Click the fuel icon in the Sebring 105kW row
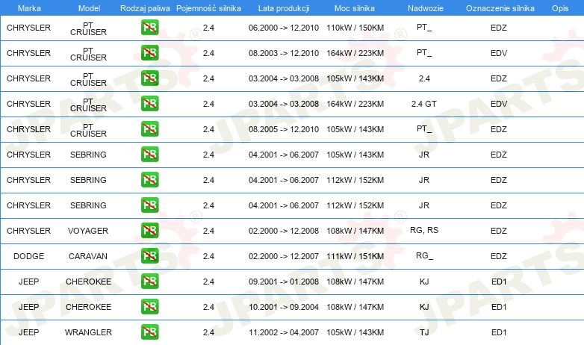 [149, 155]
